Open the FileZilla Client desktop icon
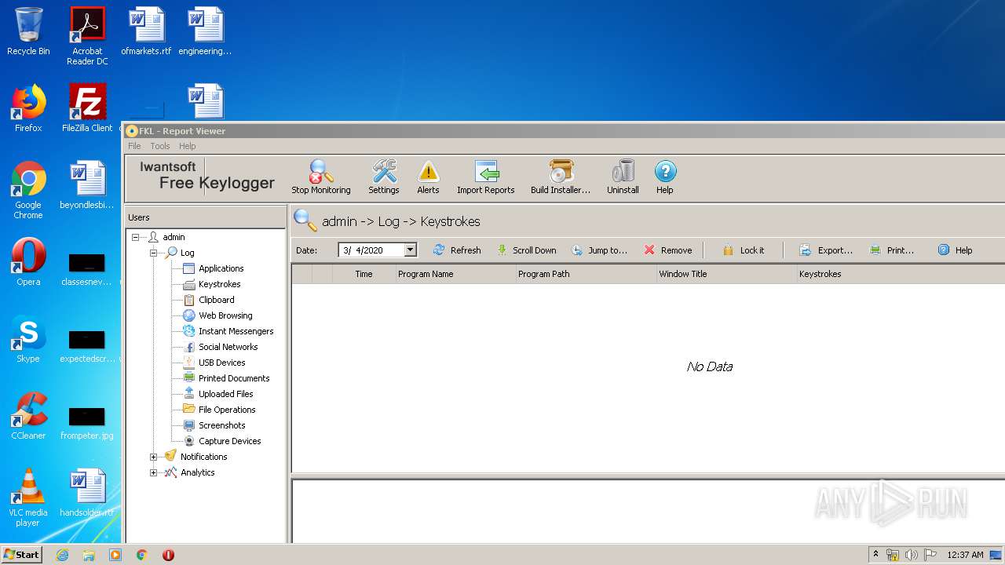The image size is (1005, 565). 87,108
